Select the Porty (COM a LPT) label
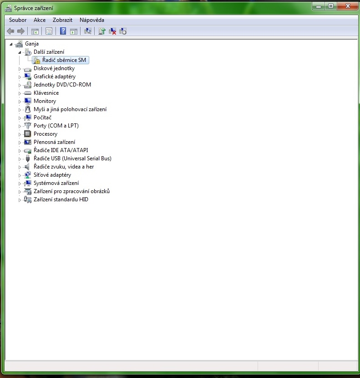 coord(56,126)
